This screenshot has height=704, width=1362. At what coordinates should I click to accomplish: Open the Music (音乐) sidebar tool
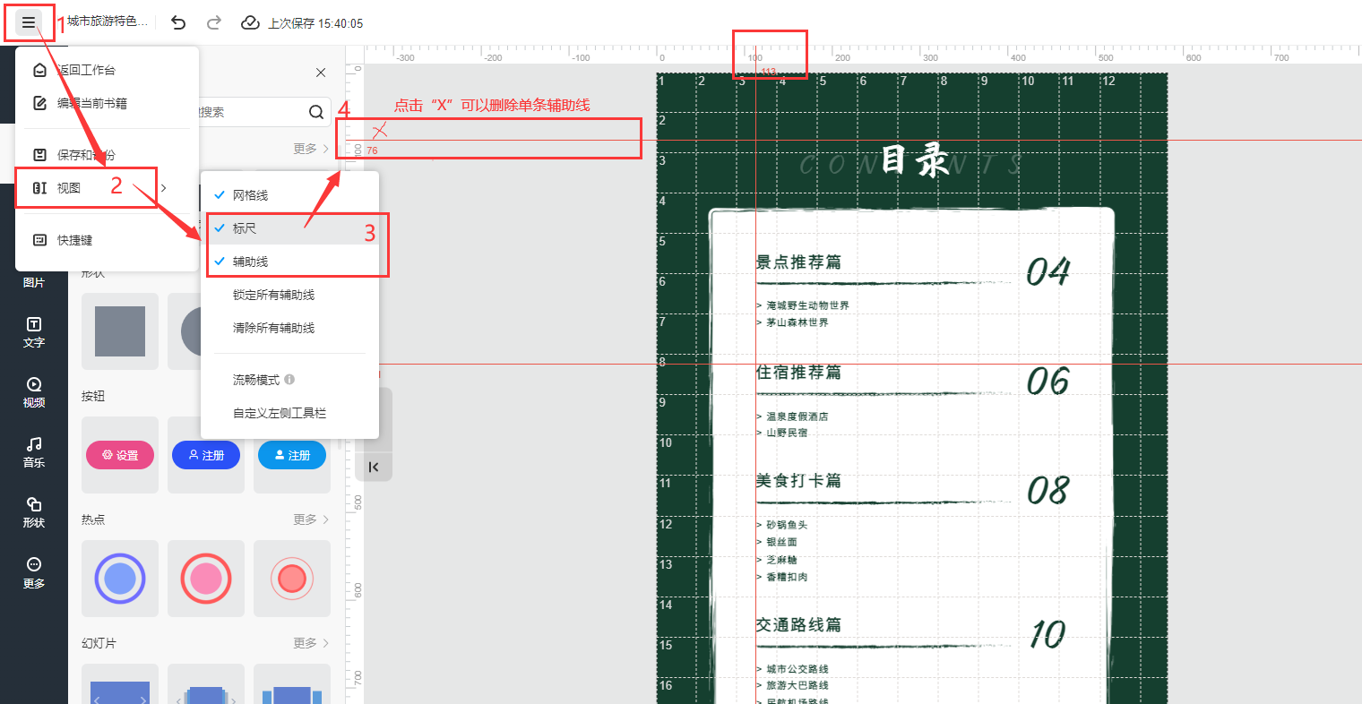pos(34,451)
